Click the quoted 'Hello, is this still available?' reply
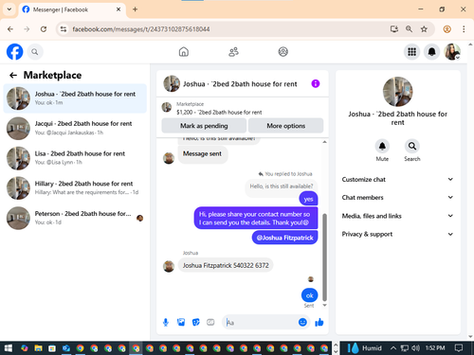Viewport: 474px width, 355px height. tap(282, 186)
